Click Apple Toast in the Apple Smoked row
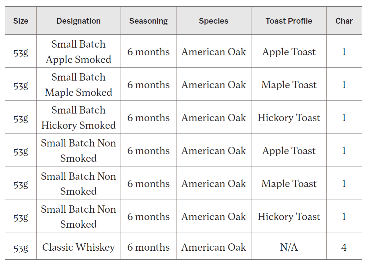This screenshot has height=264, width=369. [x=289, y=52]
